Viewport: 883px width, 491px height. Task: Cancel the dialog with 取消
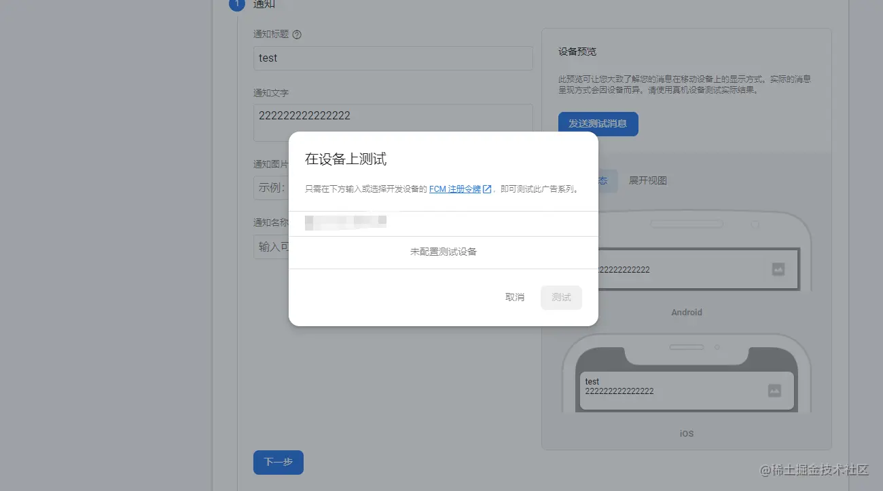coord(514,297)
